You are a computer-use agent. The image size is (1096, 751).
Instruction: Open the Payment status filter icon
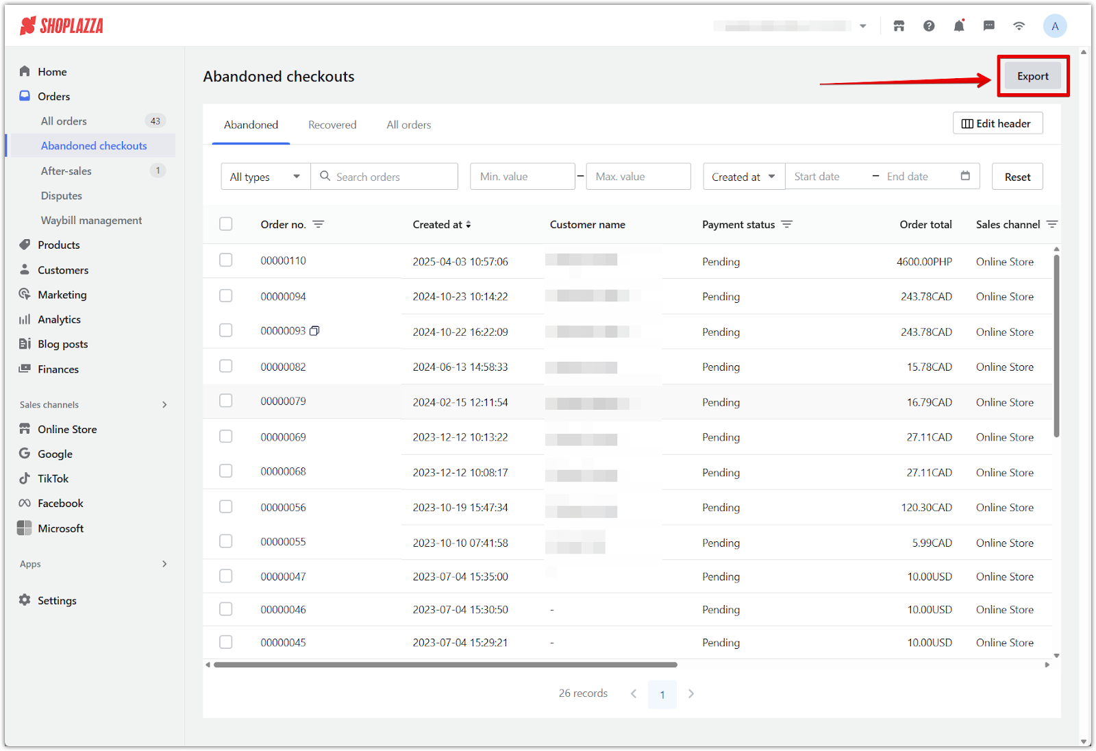coord(786,224)
